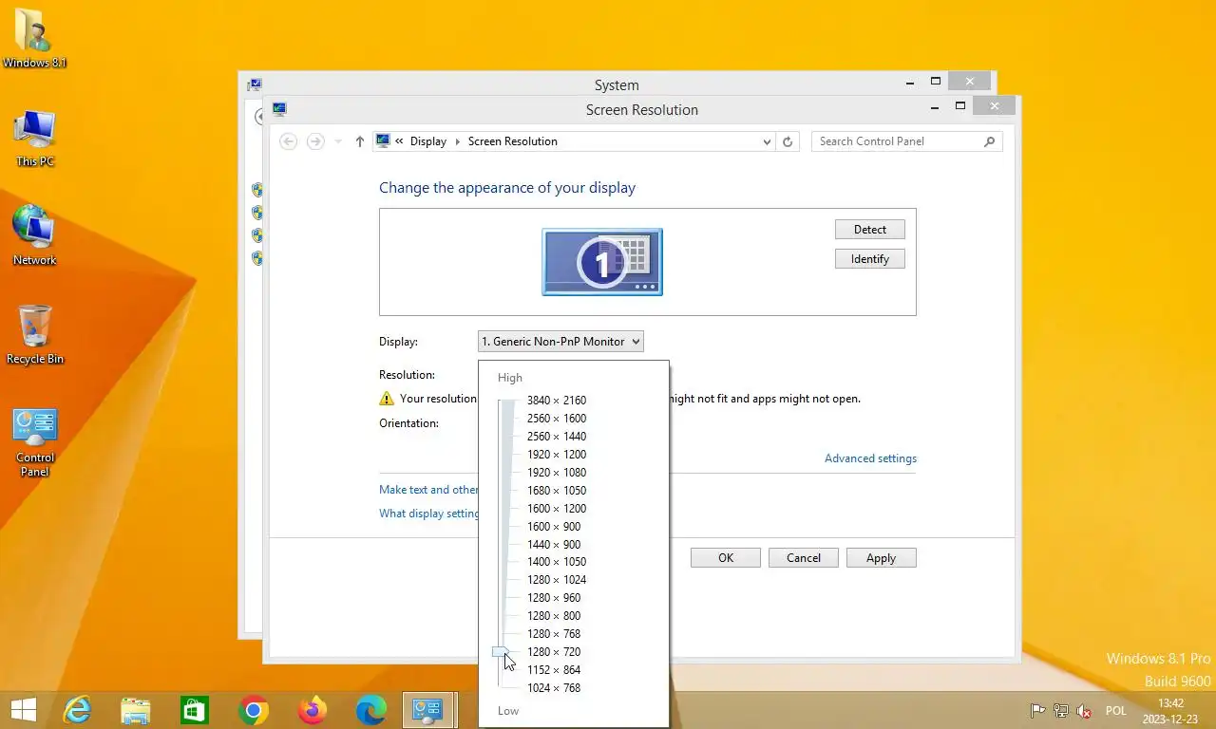Click the Screen Resolution breadcrumb
This screenshot has width=1216, height=729.
513,141
